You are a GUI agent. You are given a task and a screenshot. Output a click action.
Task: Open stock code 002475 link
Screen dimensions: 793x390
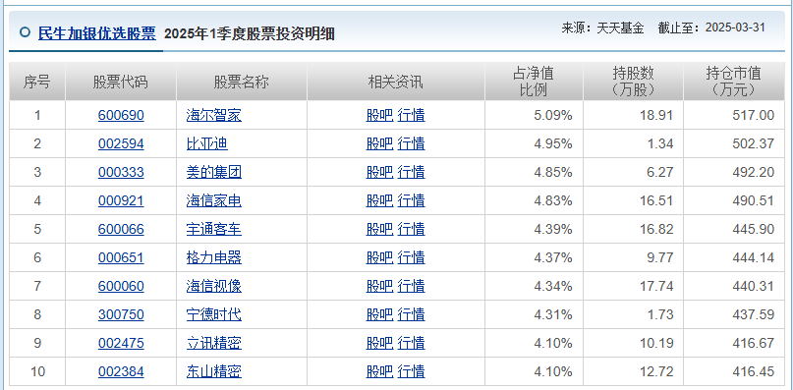[x=121, y=344]
